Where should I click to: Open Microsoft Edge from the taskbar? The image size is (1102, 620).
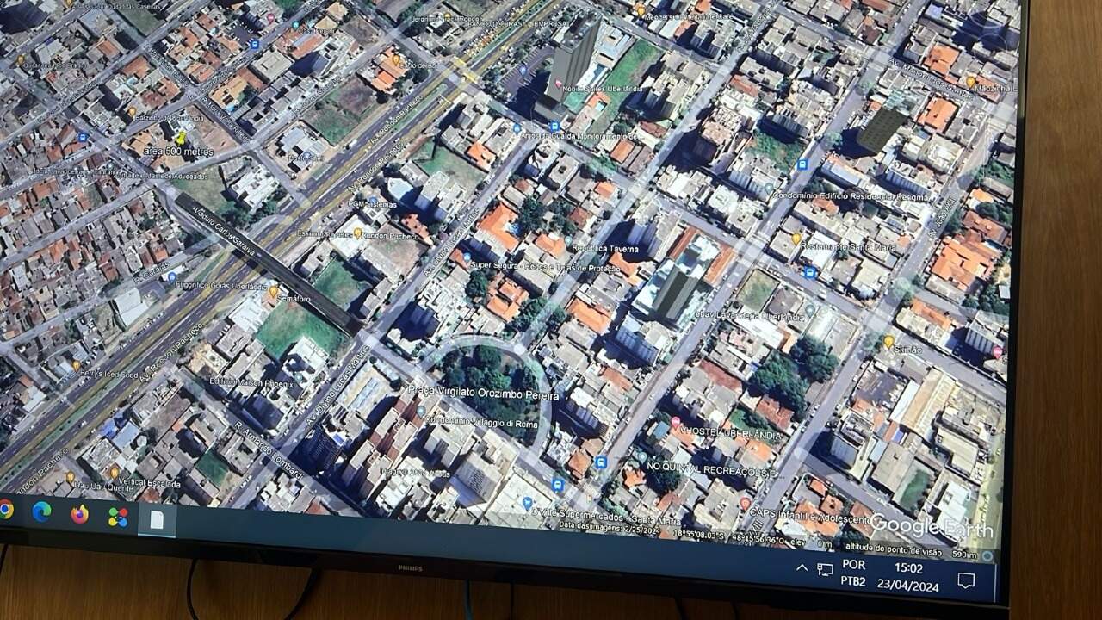(41, 512)
